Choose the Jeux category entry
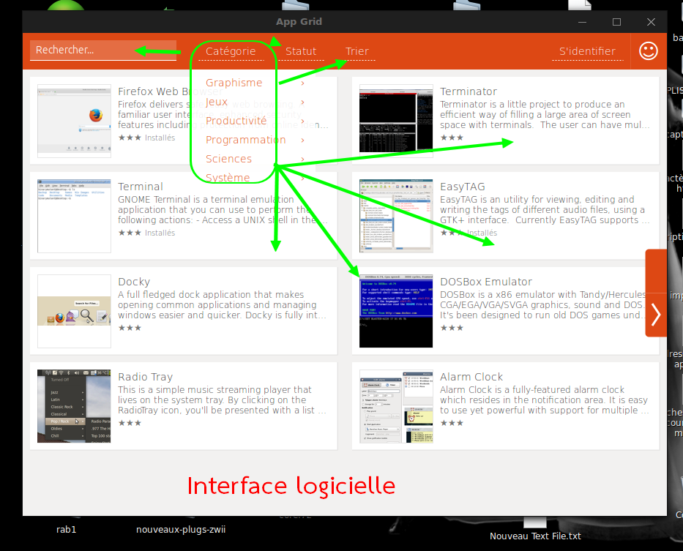Screen dimensions: 683x551 point(217,102)
